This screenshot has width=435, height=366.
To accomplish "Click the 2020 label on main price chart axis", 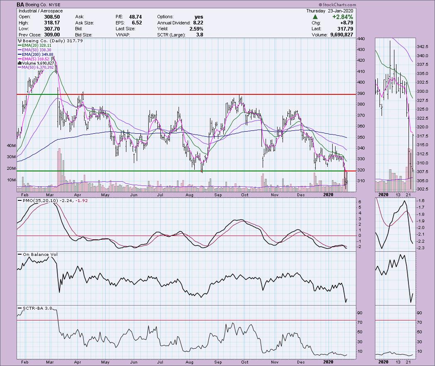I will coord(328,195).
